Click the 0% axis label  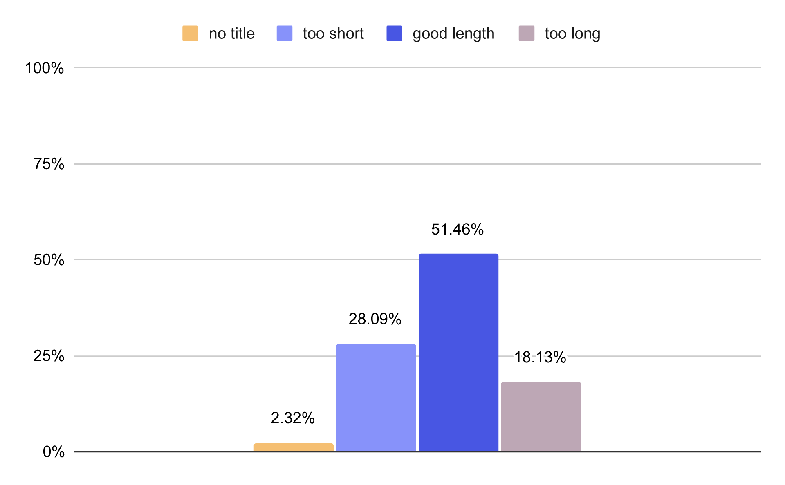pos(54,452)
